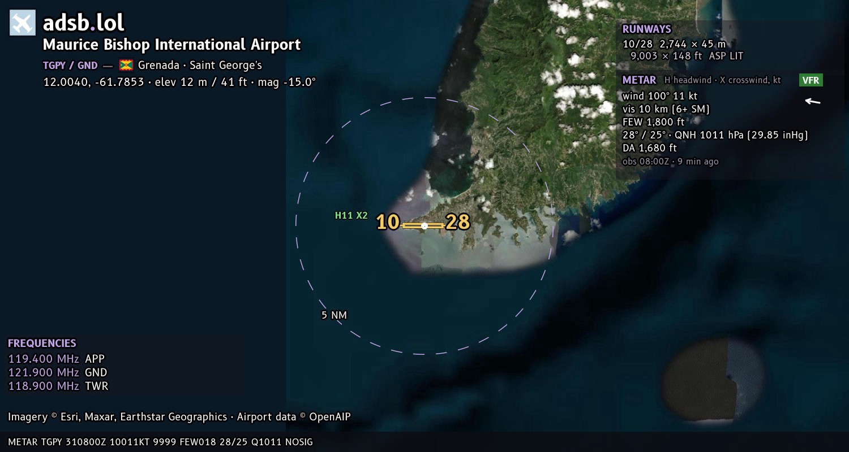849x452 pixels.
Task: Select the "vis 10 km (6+ SM)" line
Action: pos(666,109)
